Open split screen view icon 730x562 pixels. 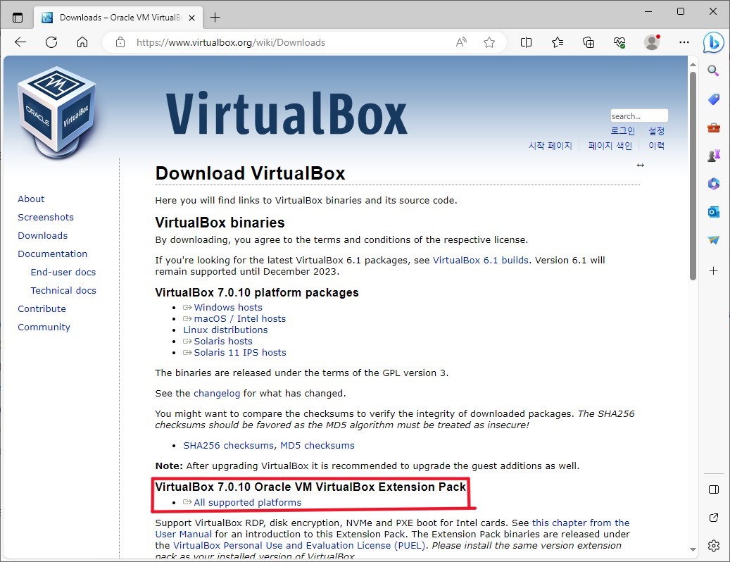click(x=526, y=42)
